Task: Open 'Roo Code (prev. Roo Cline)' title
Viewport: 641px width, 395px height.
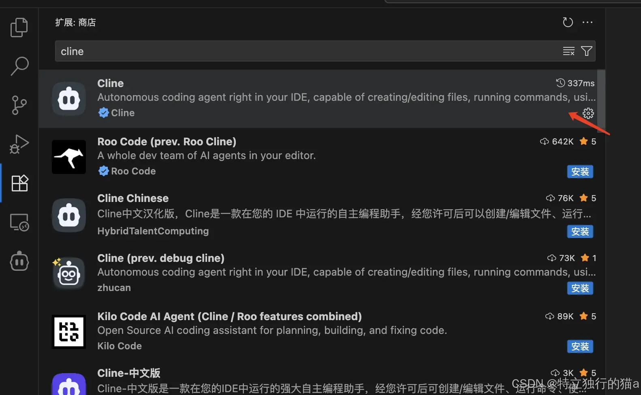Action: click(167, 142)
